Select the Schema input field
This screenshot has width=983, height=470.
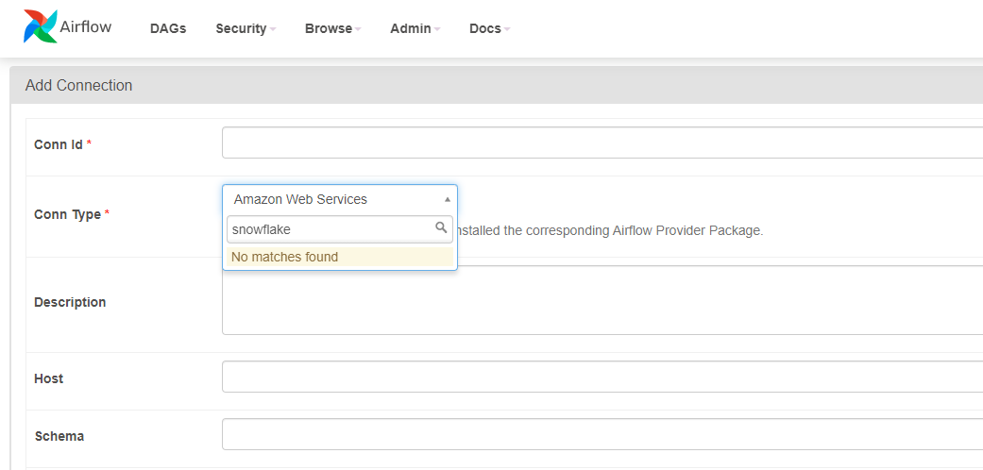coord(602,434)
